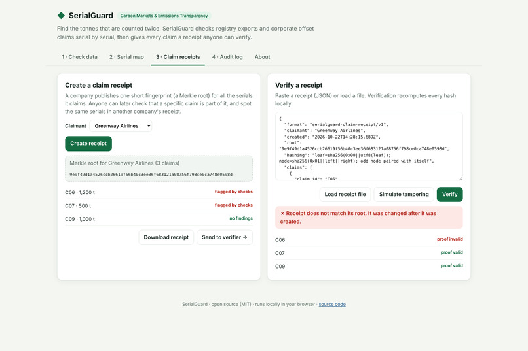
Task: Click the 'proof invalid' status for C06
Action: pyautogui.click(x=449, y=239)
